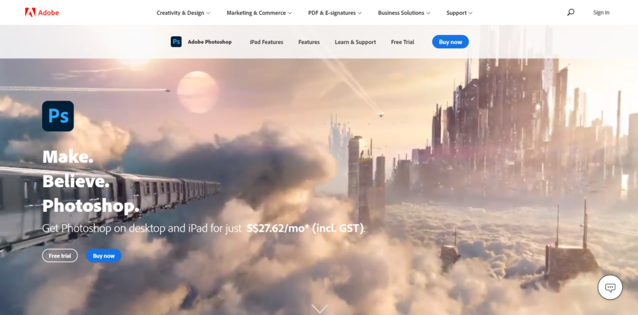Click the Sign In link
The image size is (638, 315).
tap(601, 13)
